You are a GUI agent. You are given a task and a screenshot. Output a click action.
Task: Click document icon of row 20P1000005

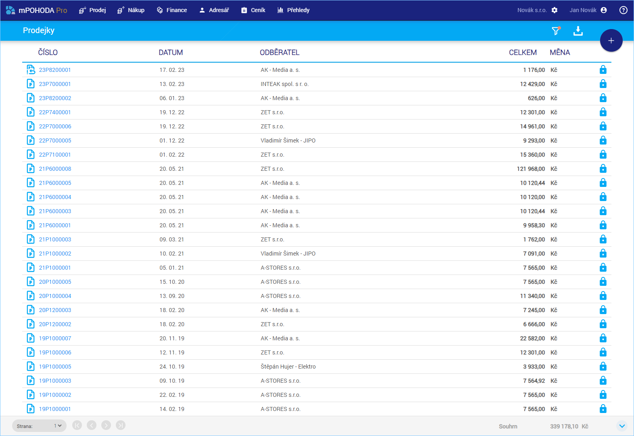pyautogui.click(x=31, y=282)
